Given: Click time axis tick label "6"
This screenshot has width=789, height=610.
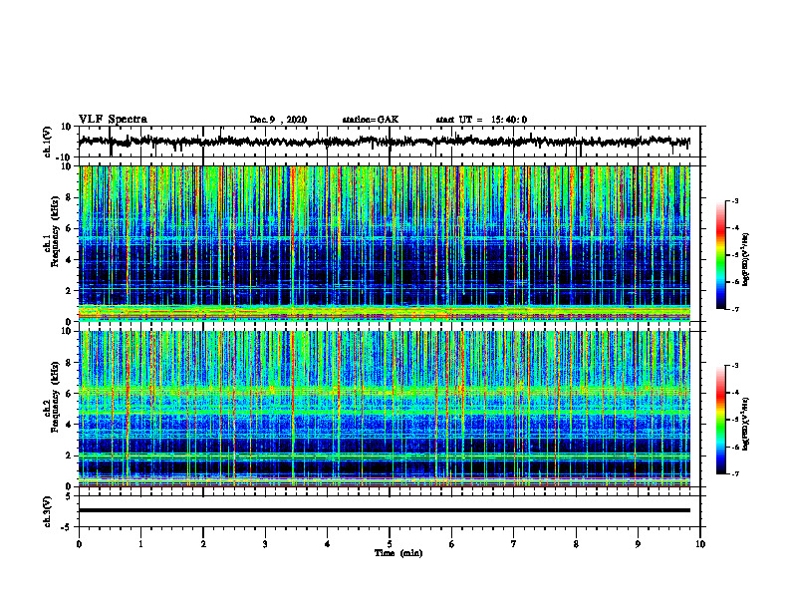Looking at the screenshot, I should point(452,544).
